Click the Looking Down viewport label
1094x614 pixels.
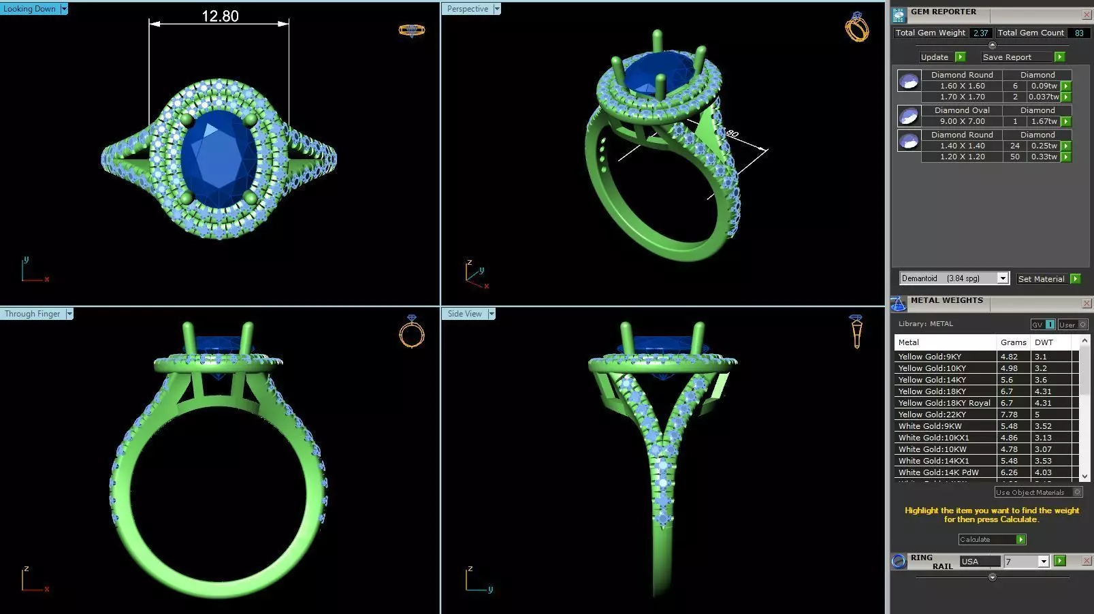(x=30, y=9)
